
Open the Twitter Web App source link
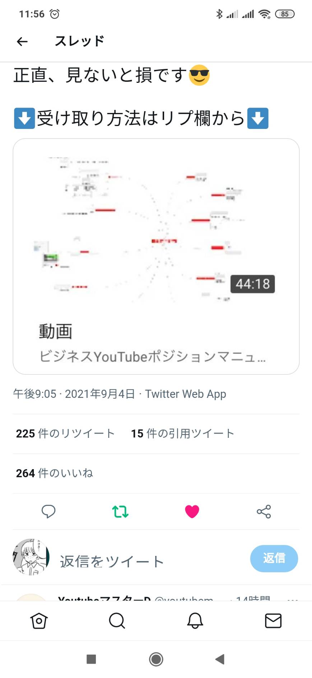[x=186, y=394]
